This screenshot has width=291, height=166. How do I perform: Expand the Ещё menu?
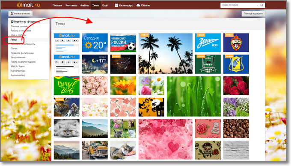click(x=105, y=6)
